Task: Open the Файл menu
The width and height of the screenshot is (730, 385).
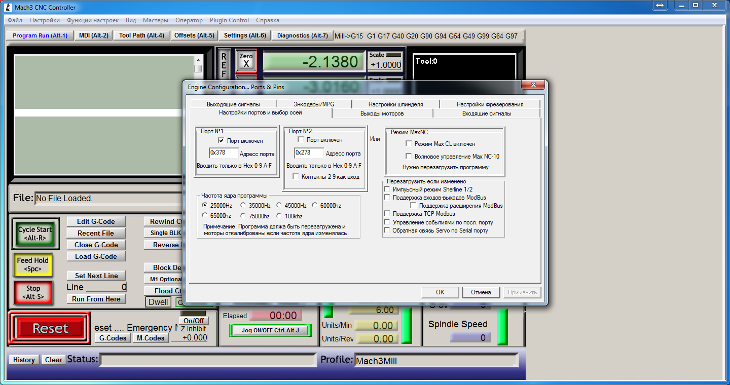Action: tap(15, 20)
